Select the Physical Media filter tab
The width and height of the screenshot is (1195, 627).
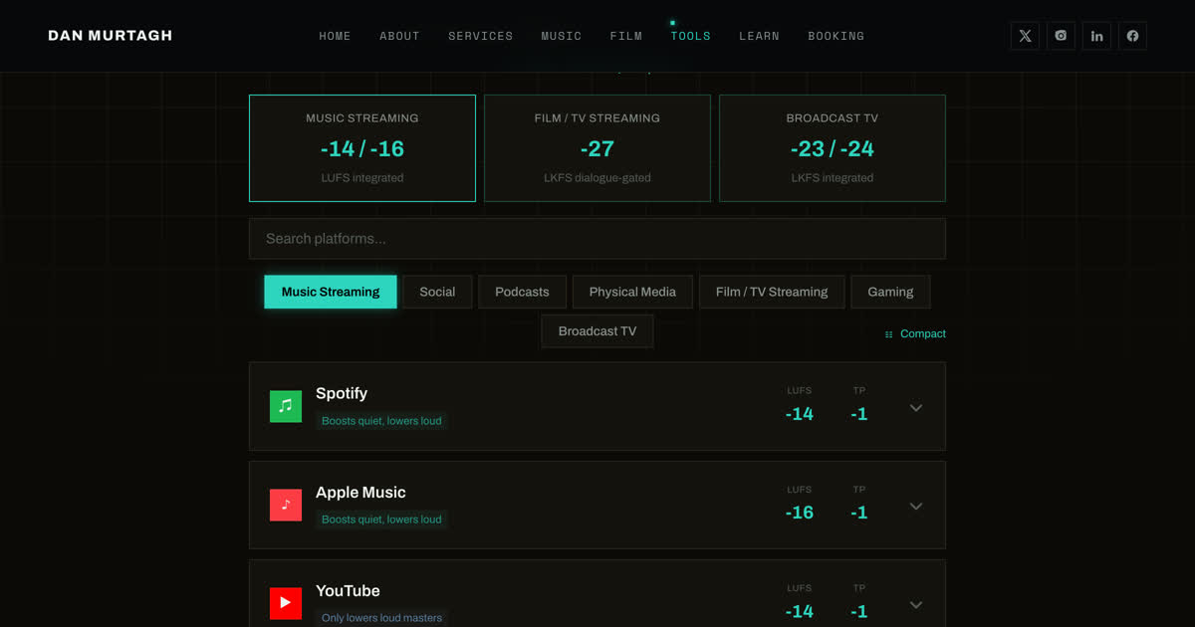[x=632, y=292]
